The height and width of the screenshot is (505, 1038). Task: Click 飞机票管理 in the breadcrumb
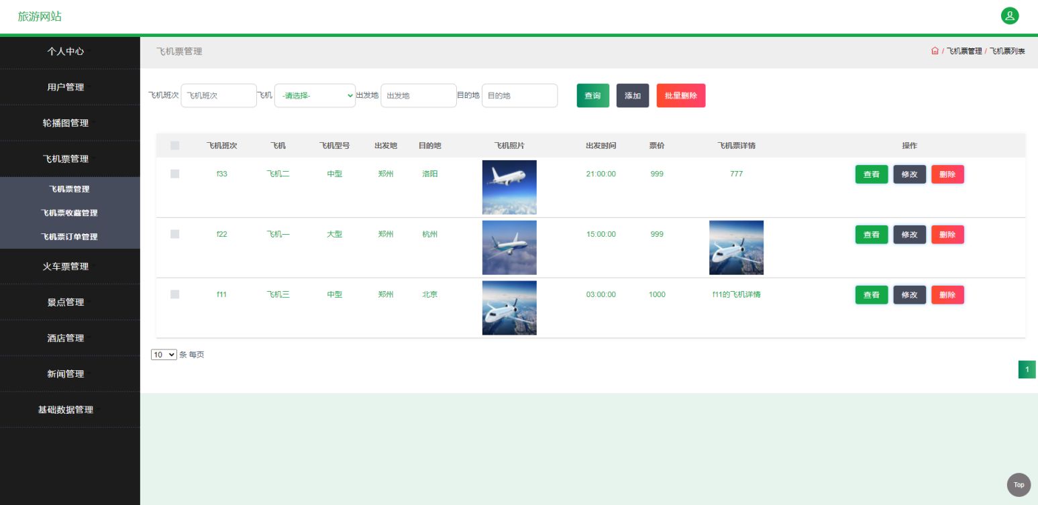click(x=964, y=51)
